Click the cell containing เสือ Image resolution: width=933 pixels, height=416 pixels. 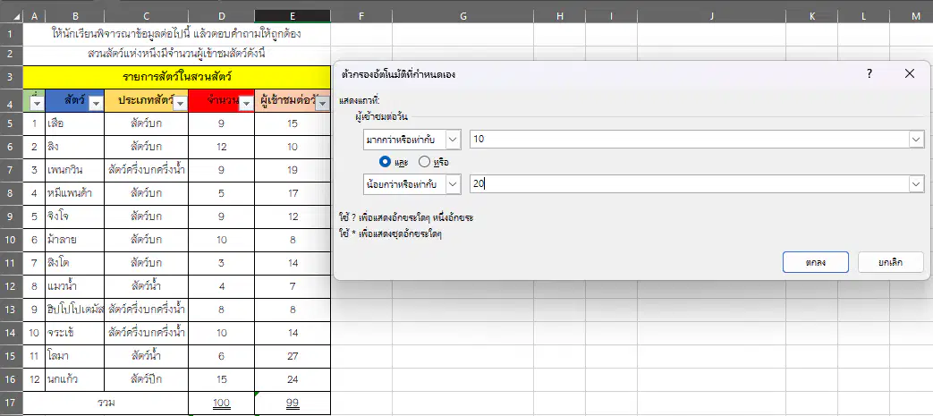click(x=74, y=123)
